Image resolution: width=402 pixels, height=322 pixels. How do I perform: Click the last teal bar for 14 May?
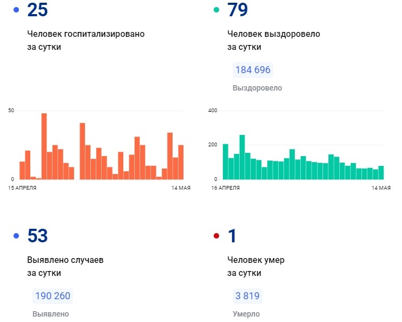coord(381,172)
